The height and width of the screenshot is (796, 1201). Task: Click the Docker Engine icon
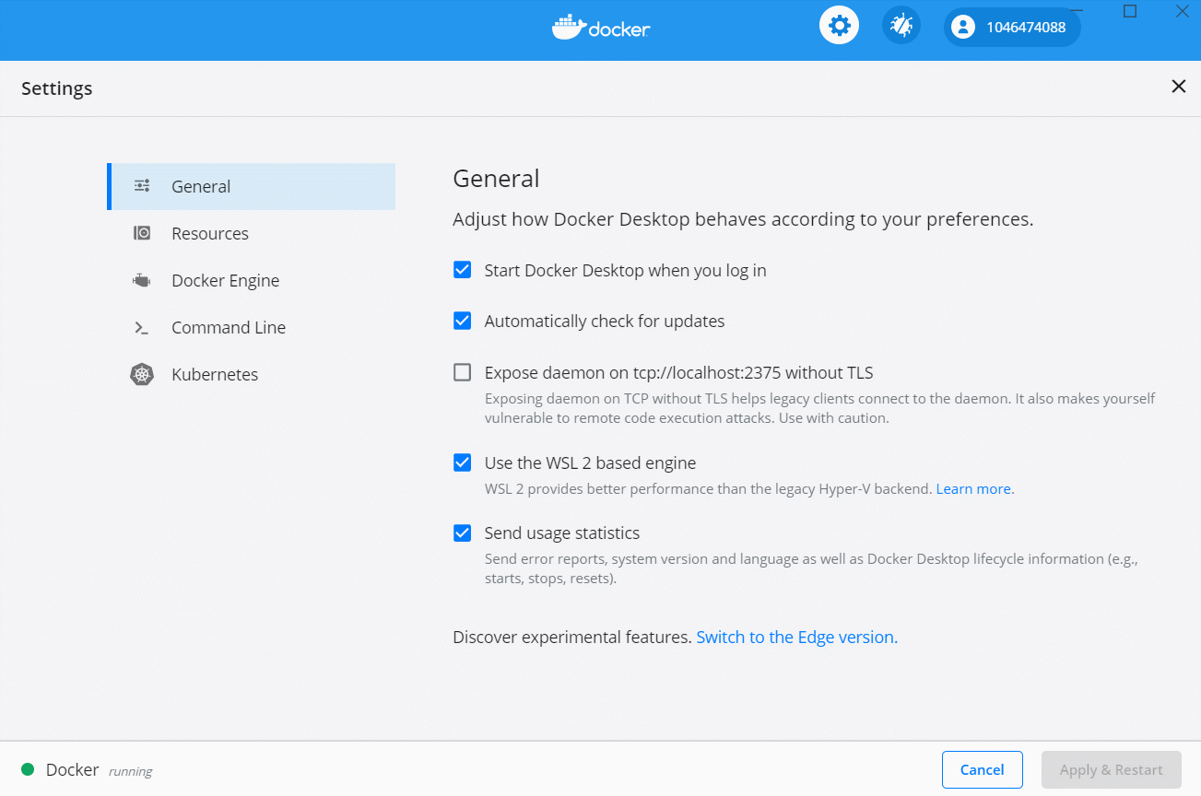coord(142,280)
